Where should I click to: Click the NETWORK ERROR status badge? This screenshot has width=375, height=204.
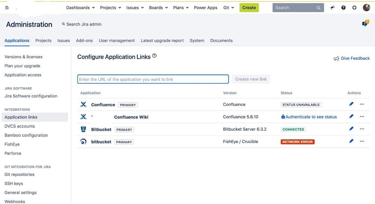pos(298,141)
